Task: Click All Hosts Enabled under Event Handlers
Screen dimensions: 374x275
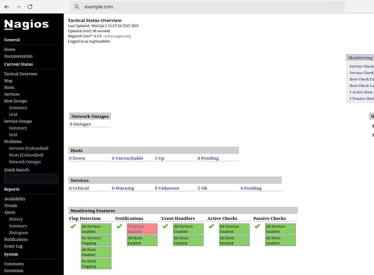Action: [x=188, y=241]
